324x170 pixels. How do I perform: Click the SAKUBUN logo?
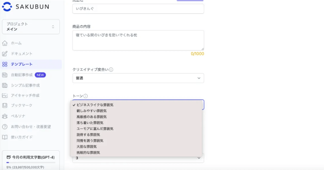(x=26, y=7)
